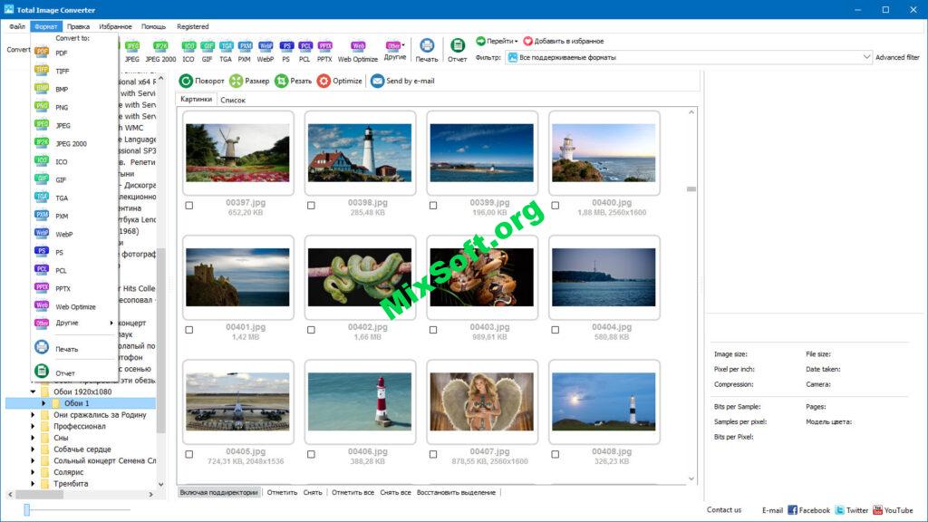Expand the Солярис folder
Screen dimensions: 928x522
34,472
